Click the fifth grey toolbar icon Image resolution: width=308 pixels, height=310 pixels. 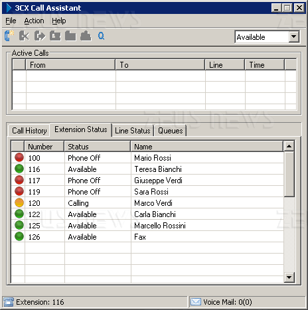[70, 36]
